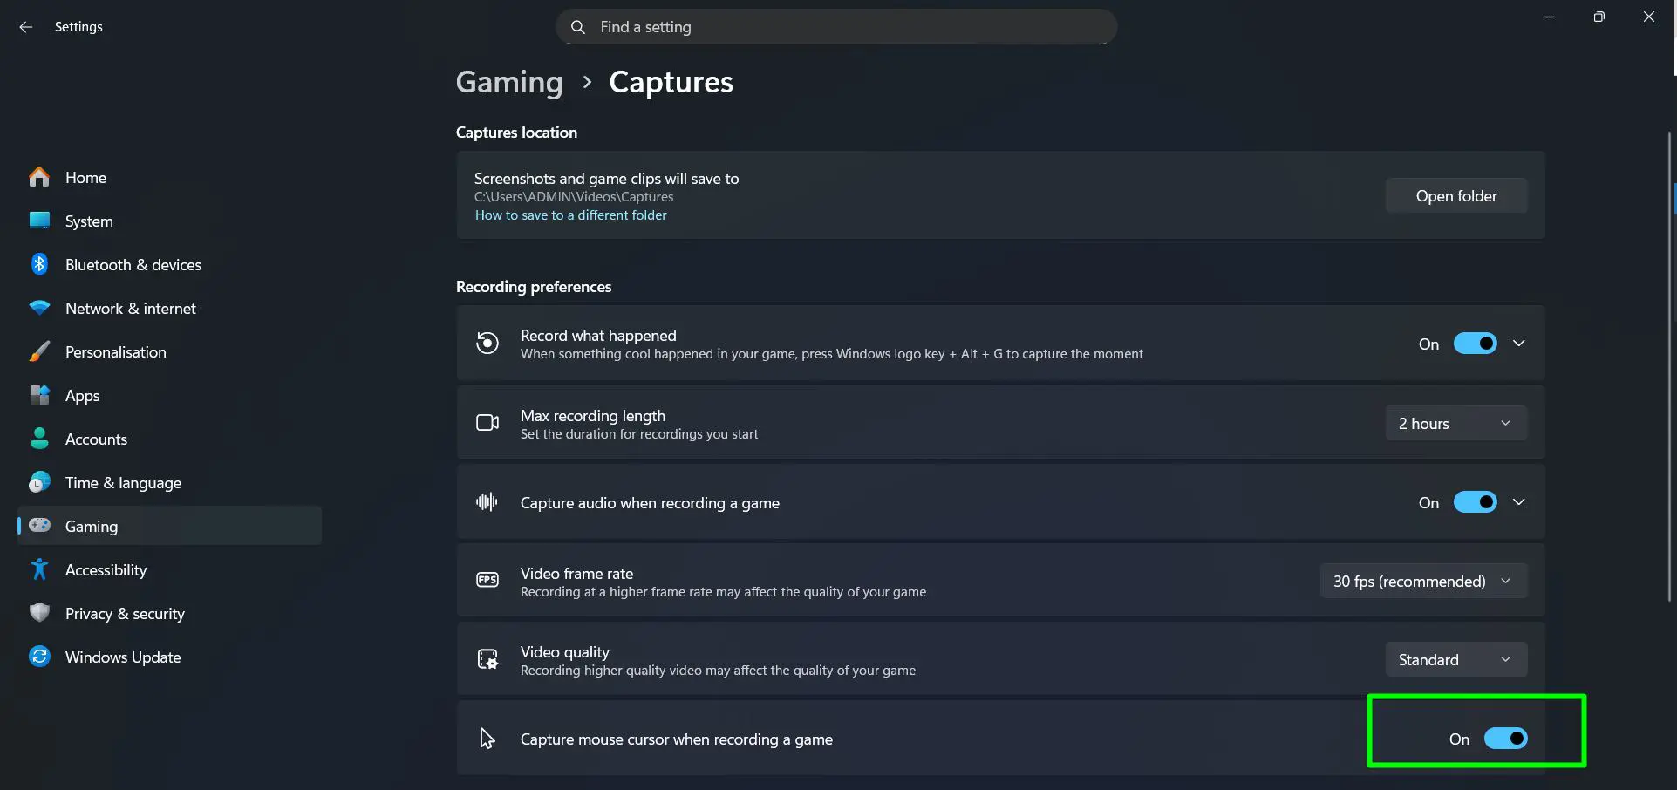Click the Bluetooth & devices icon
Viewport: 1677px width, 790px height.
(x=39, y=264)
